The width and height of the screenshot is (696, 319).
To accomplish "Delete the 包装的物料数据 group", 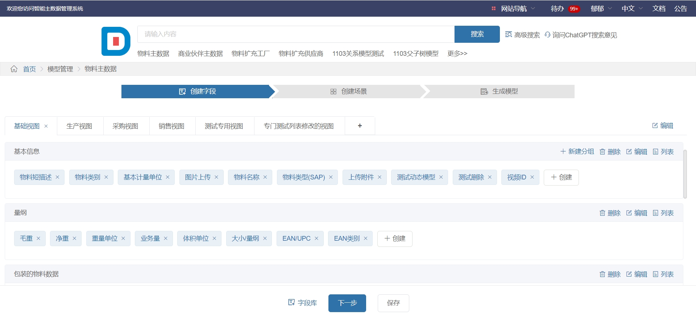I will [610, 274].
